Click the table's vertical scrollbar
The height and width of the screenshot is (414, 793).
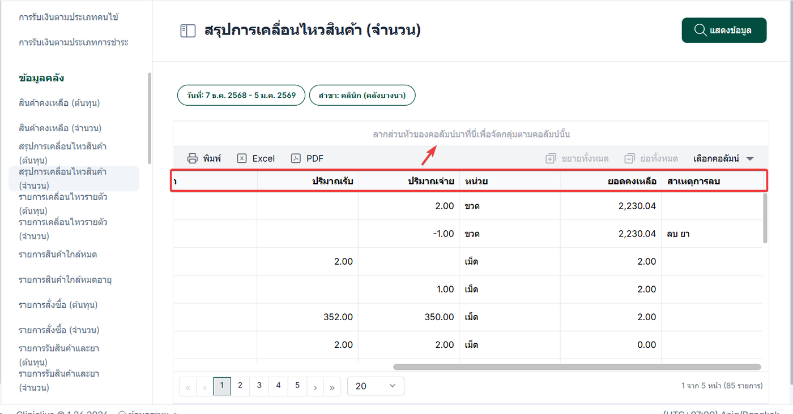tap(765, 218)
